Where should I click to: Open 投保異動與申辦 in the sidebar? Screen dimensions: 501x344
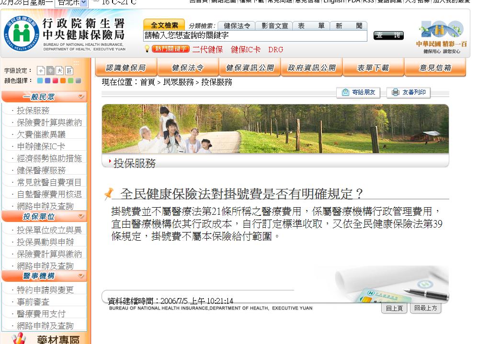tap(45, 242)
